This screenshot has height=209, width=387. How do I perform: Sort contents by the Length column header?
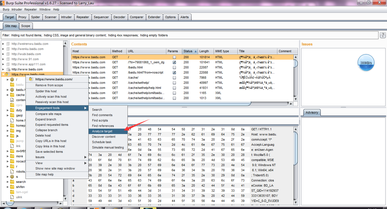point(204,51)
